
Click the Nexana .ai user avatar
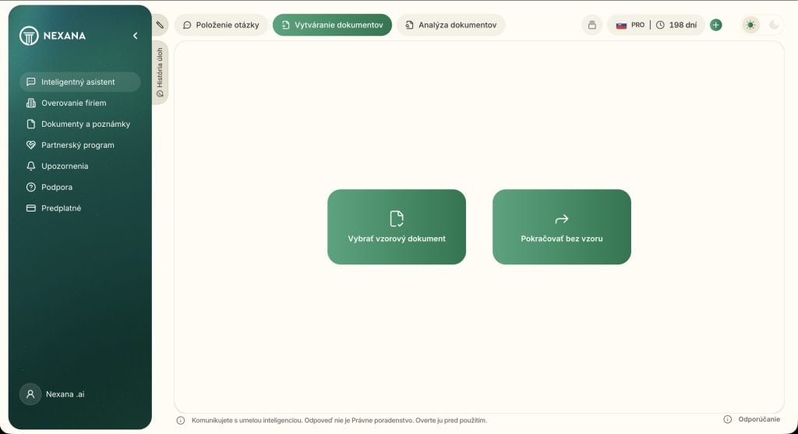coord(30,394)
